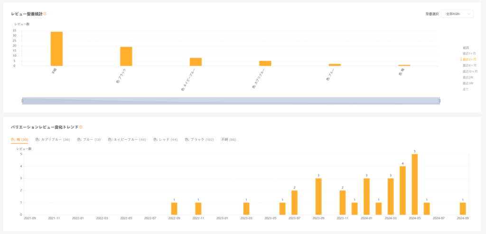The height and width of the screenshot is (234, 486).
Task: View the 色: ブラック (192) tab
Action: [199, 140]
